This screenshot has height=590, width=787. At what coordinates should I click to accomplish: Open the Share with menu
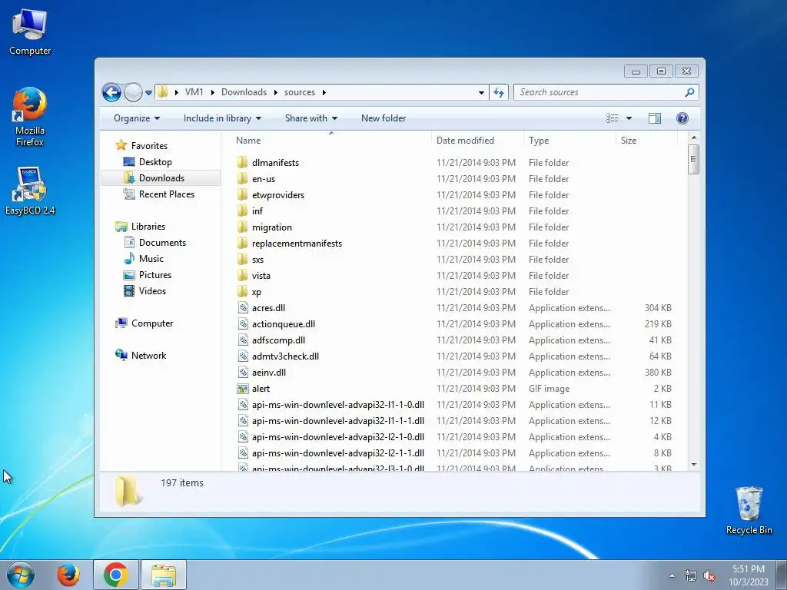(311, 118)
